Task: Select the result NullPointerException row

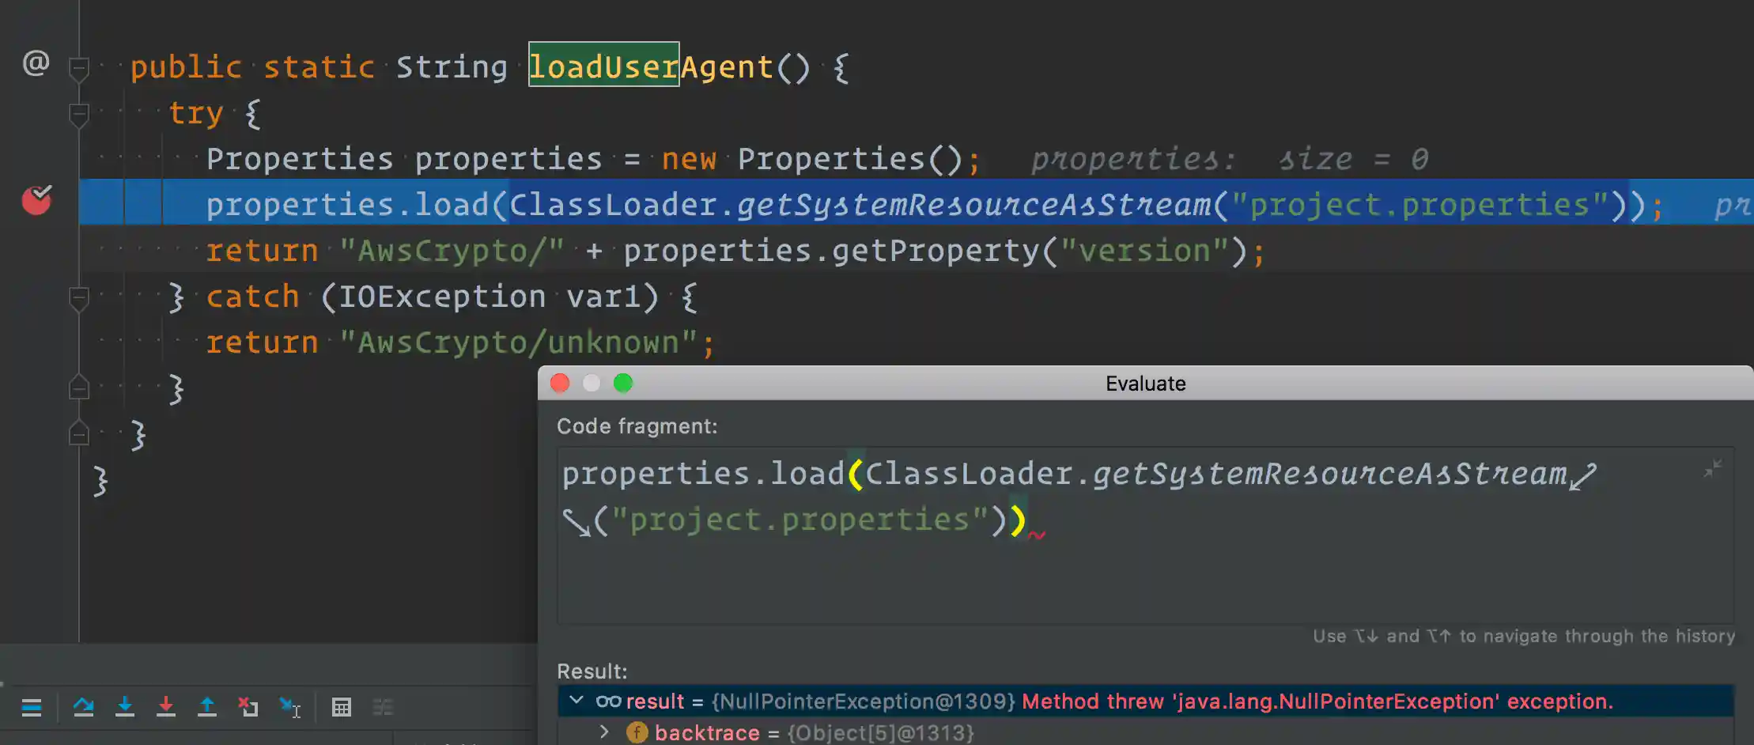Action: [1145, 702]
